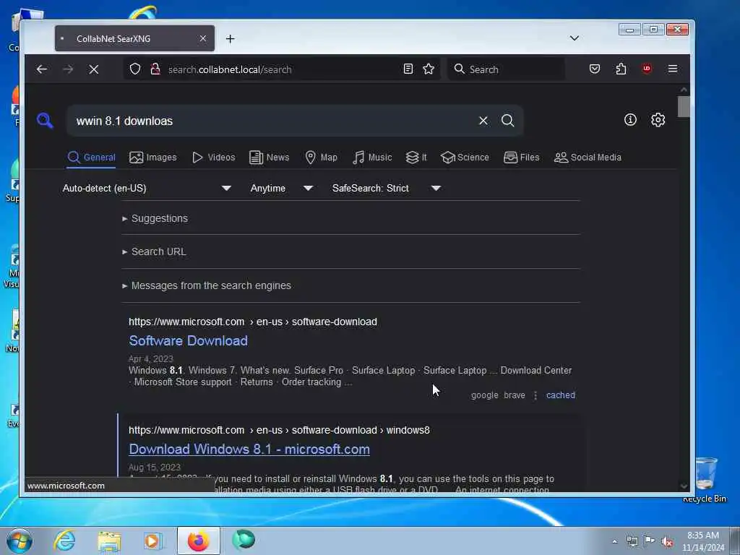Switch to the General category
This screenshot has width=740, height=555.
[91, 158]
